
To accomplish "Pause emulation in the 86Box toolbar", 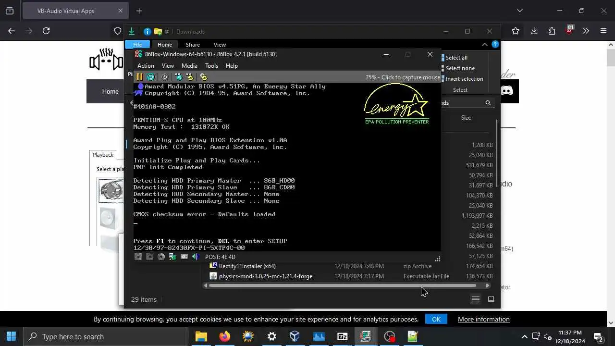I will [x=139, y=77].
